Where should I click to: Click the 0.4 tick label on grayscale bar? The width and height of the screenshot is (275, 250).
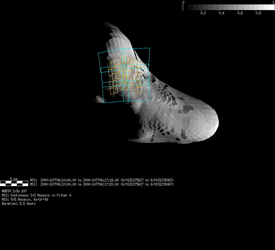click(221, 13)
